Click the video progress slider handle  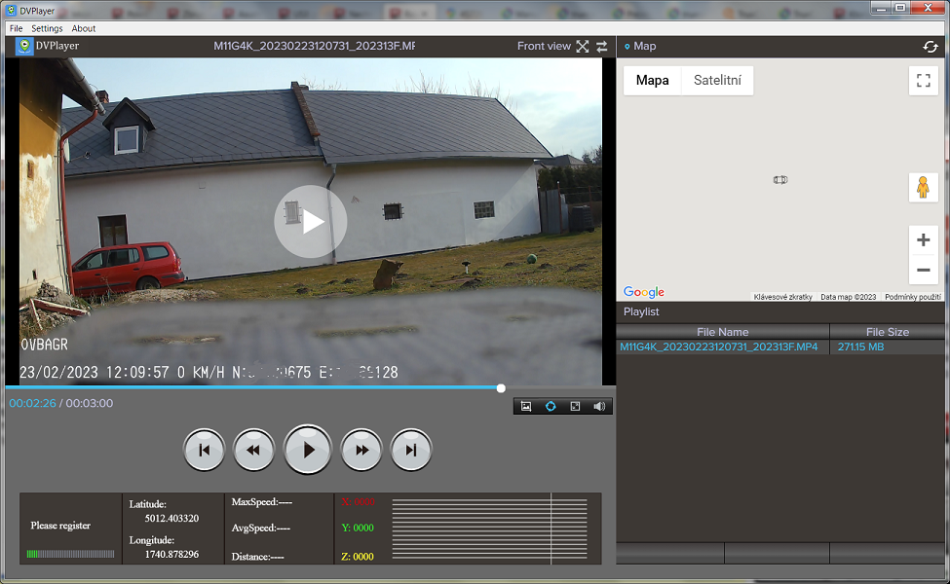(x=501, y=388)
